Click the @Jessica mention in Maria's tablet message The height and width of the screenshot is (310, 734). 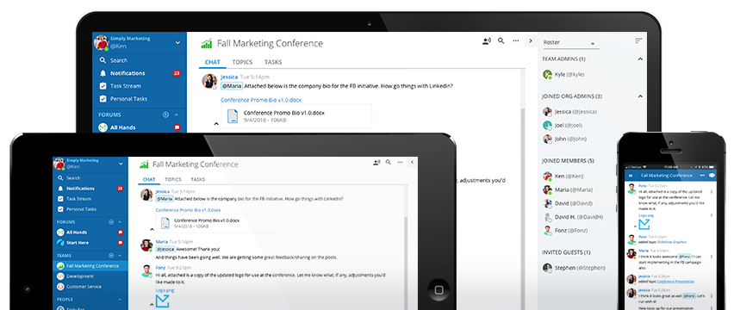(165, 250)
